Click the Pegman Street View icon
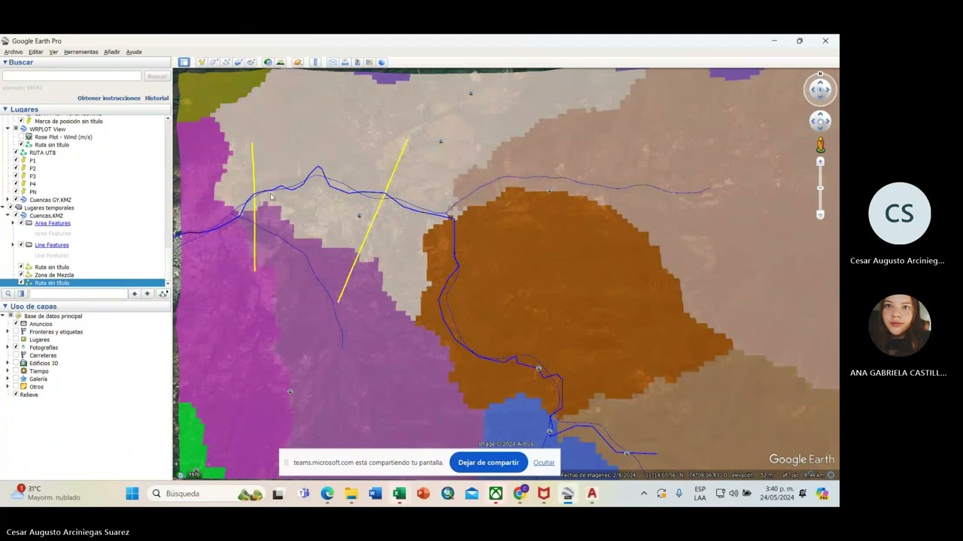 tap(820, 144)
